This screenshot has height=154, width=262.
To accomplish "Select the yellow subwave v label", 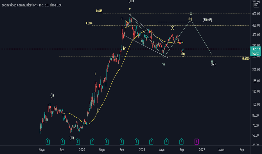I will pyautogui.click(x=130, y=9).
